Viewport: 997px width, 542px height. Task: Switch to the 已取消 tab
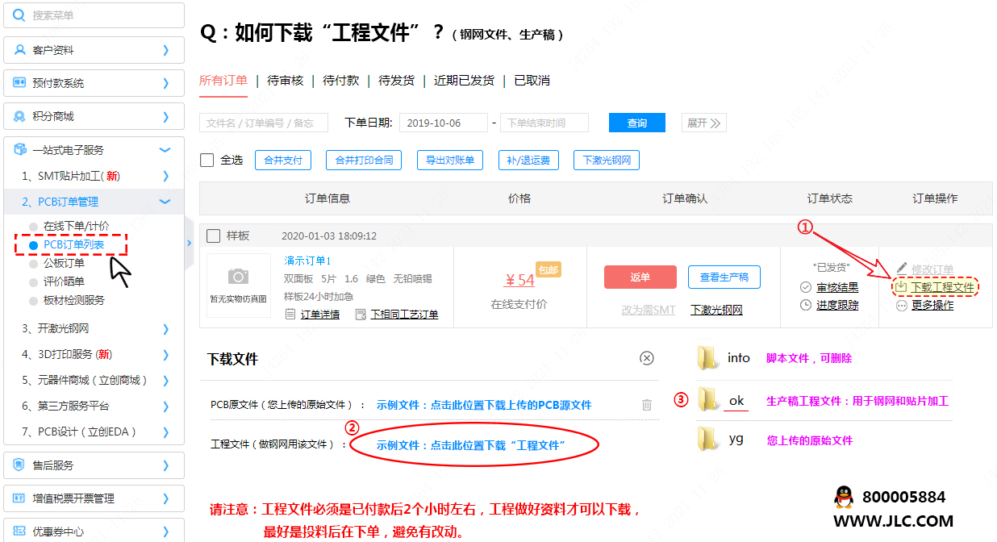tap(532, 81)
